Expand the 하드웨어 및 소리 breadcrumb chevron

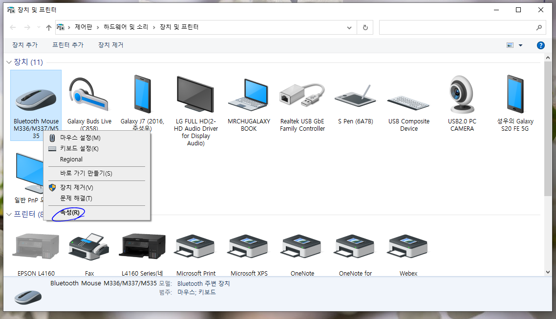pos(154,27)
